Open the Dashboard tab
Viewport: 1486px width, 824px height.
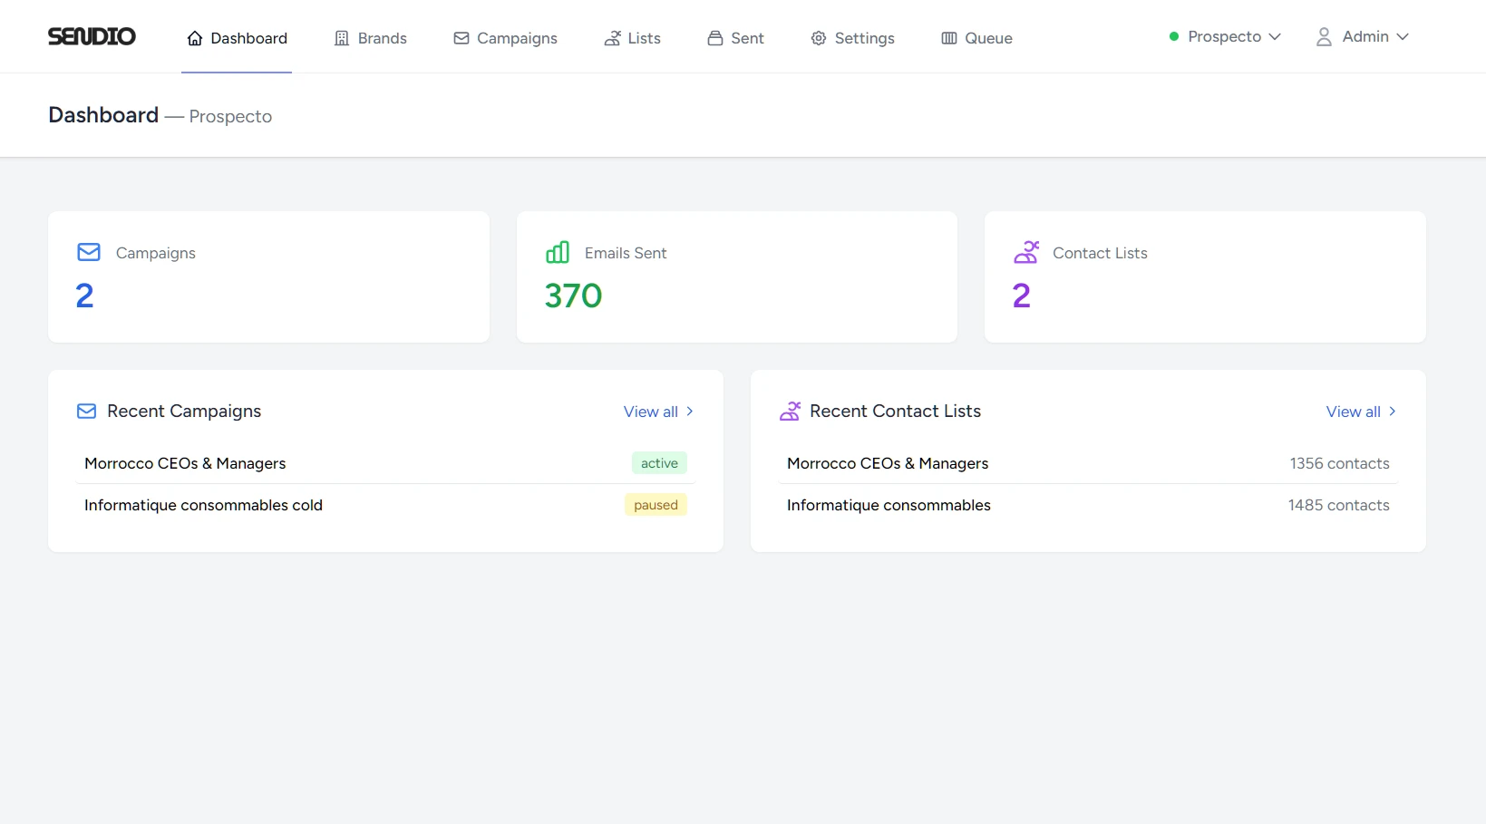click(x=237, y=38)
